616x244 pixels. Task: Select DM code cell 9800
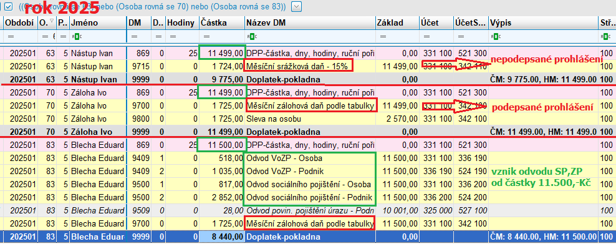[x=139, y=119]
